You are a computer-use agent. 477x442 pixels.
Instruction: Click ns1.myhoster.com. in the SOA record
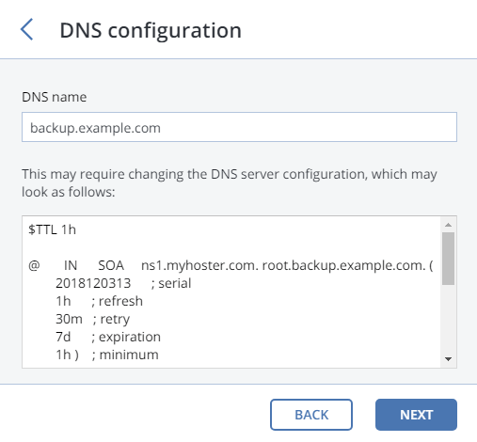[x=199, y=265]
